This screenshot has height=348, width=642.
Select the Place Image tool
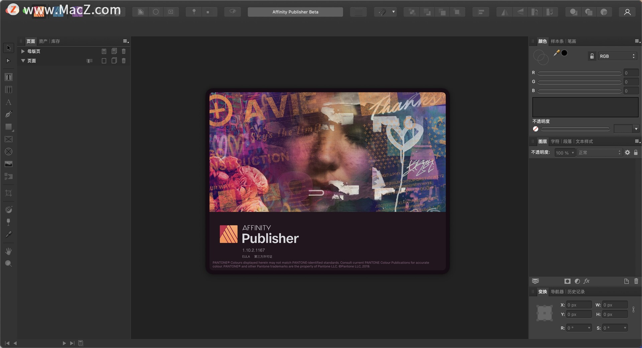click(9, 164)
